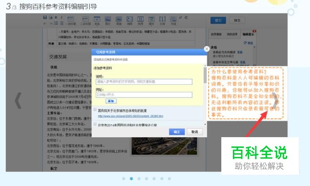
Task: Apply the 二级标题 heading style
Action: 86,21
